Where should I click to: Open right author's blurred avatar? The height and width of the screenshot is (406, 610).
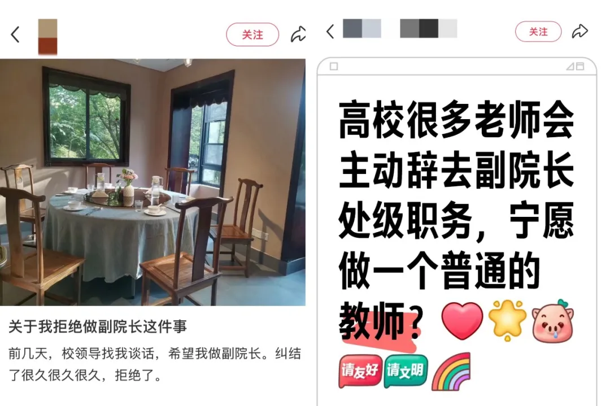pos(362,28)
